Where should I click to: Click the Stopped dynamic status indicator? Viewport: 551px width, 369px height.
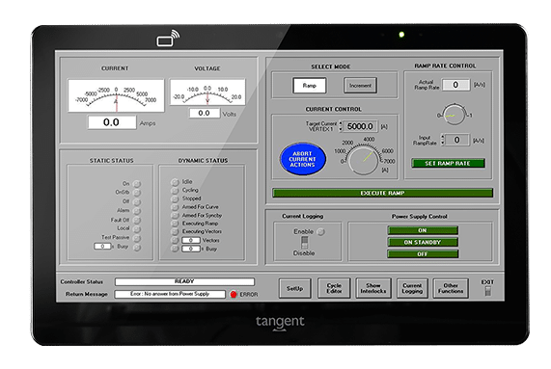coord(175,198)
